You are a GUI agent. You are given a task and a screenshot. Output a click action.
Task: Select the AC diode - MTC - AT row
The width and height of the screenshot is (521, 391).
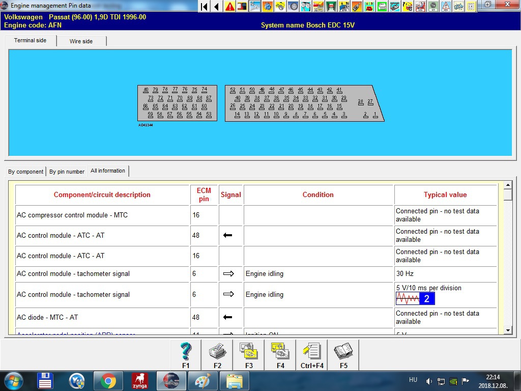(x=256, y=318)
